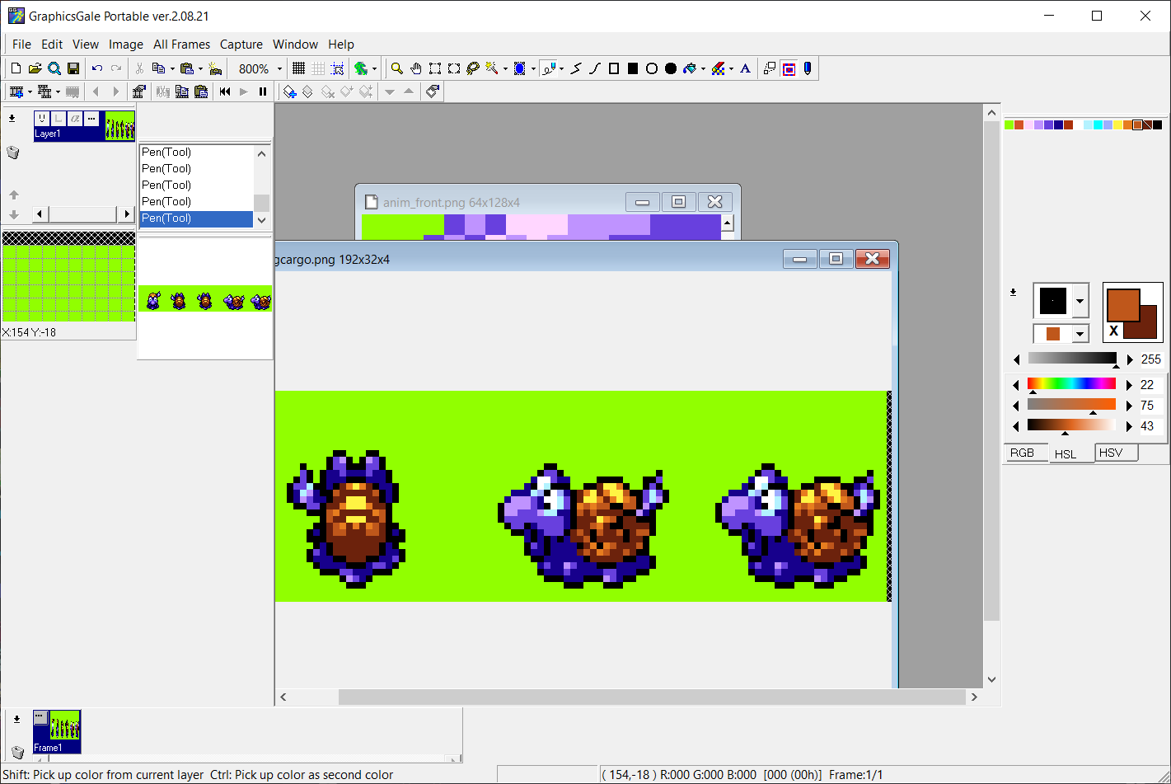Click the Open file folder icon

(35, 68)
